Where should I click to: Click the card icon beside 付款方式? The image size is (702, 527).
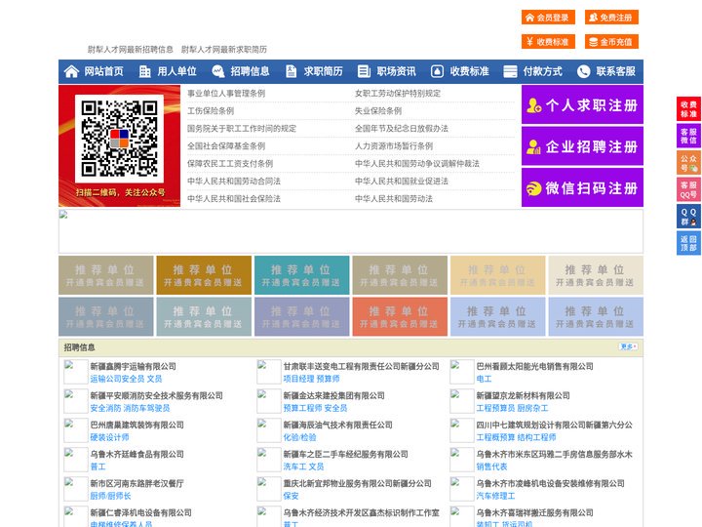pos(510,71)
